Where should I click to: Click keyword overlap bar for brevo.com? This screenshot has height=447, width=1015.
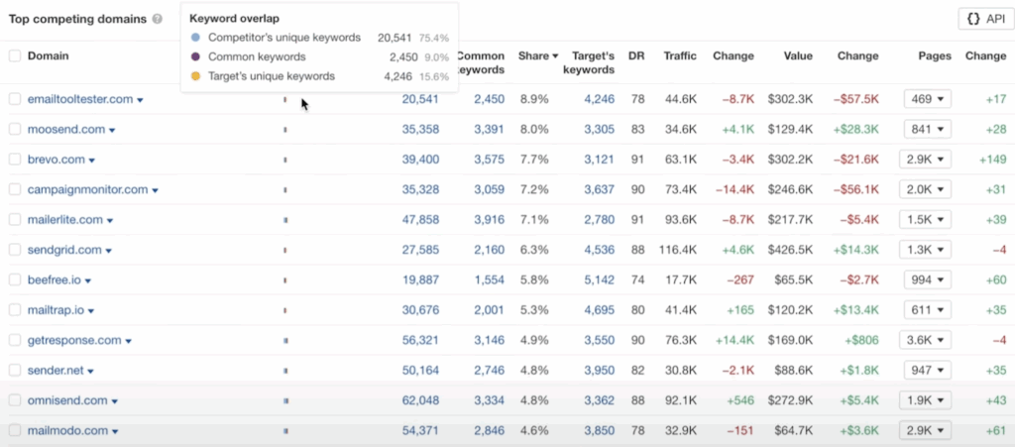(x=285, y=160)
